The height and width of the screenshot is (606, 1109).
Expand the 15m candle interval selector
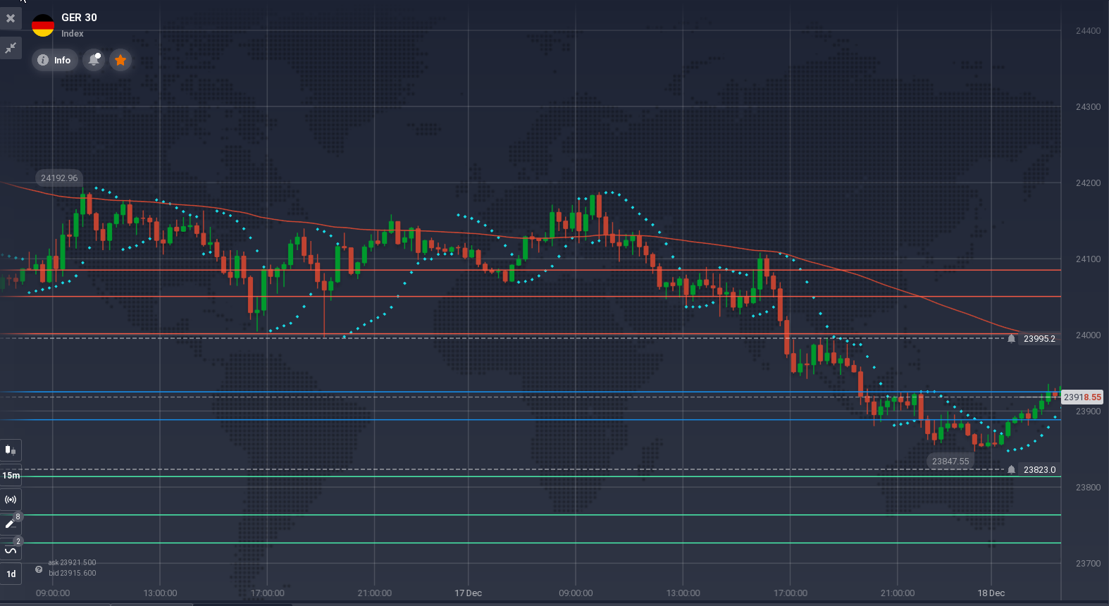tap(11, 476)
